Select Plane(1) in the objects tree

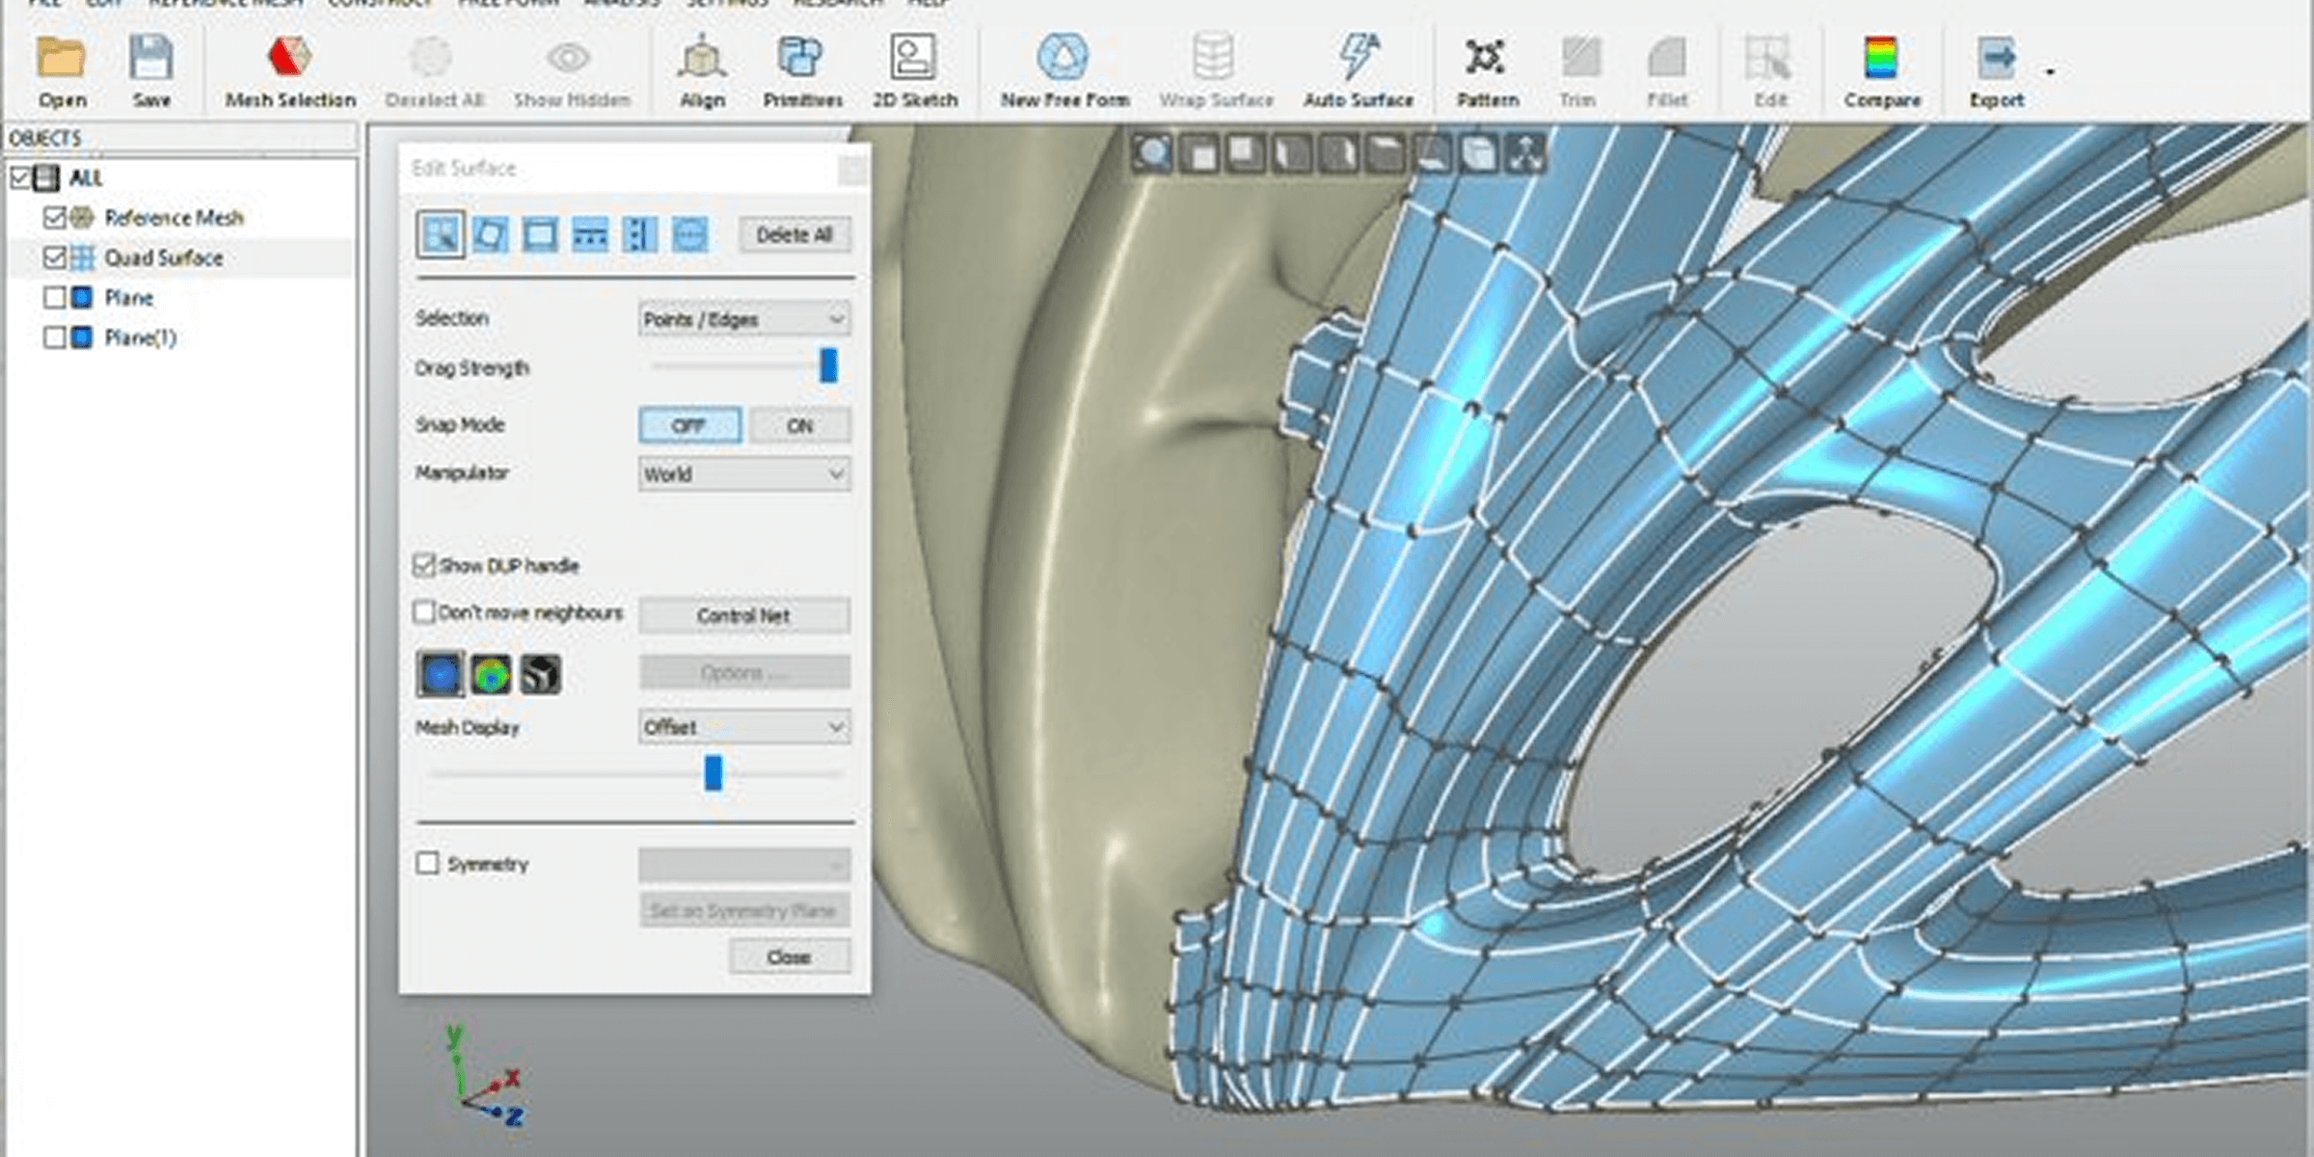pos(140,337)
